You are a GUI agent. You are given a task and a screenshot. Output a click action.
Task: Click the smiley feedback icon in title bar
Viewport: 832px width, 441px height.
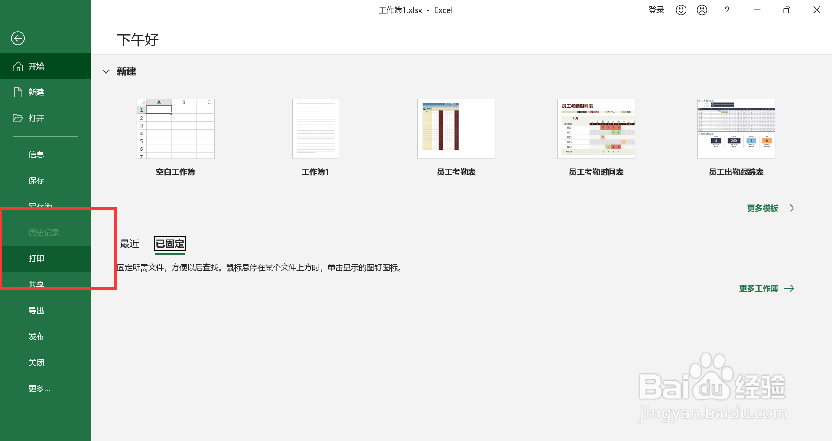680,10
